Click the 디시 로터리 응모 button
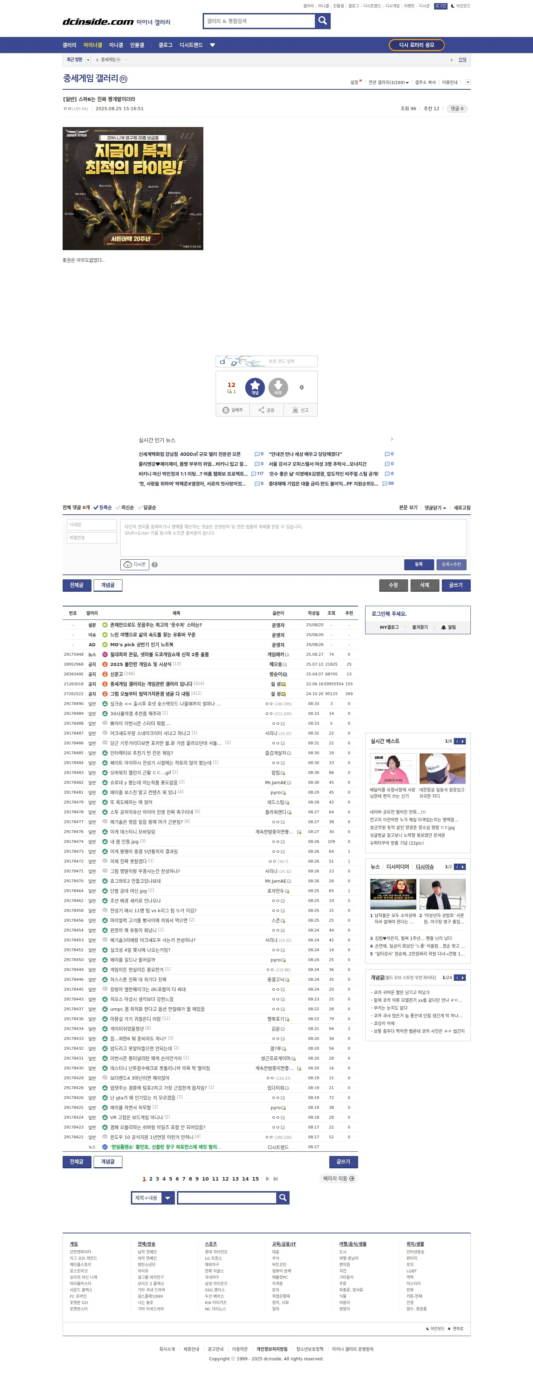 (417, 45)
